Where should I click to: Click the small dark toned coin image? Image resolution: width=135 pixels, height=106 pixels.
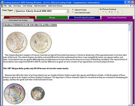(38, 93)
